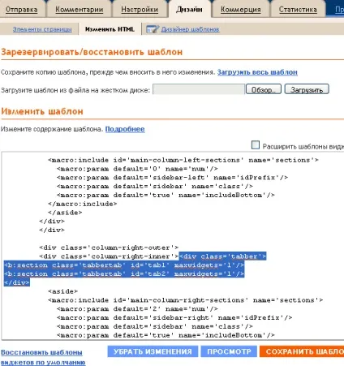344x366 pixels.
Task: Click the default='sidebar-left' param line
Action: (172, 178)
